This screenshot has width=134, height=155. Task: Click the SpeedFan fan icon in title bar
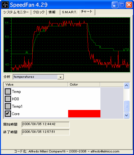tap(5, 5)
